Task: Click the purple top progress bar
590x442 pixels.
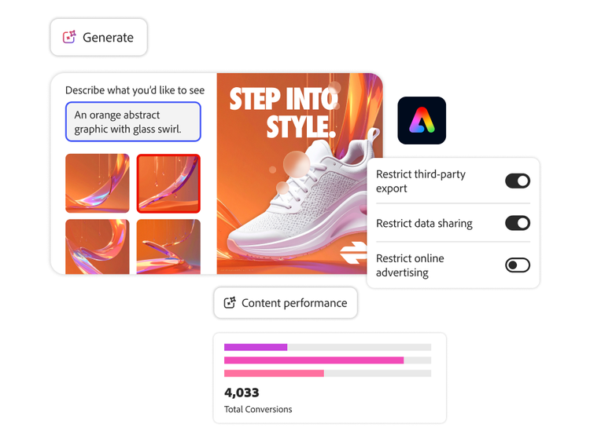Action: (256, 347)
